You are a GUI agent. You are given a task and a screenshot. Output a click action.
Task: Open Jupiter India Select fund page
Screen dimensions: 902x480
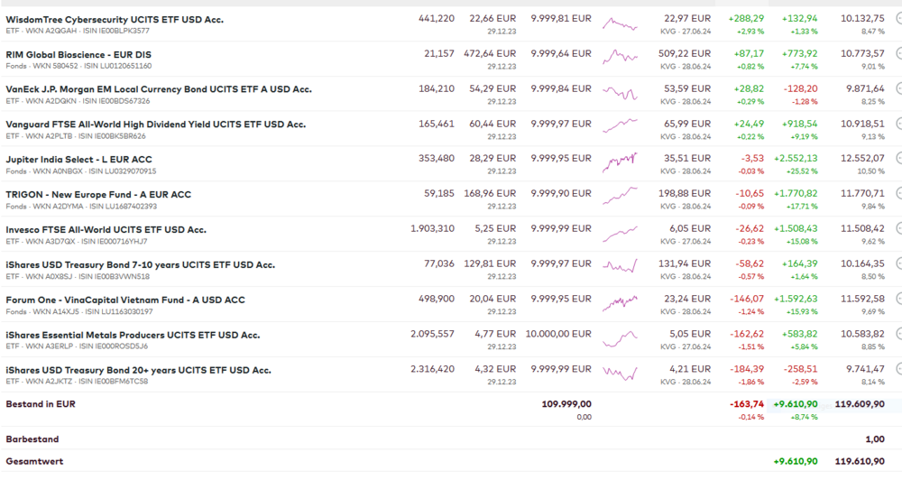[78, 160]
